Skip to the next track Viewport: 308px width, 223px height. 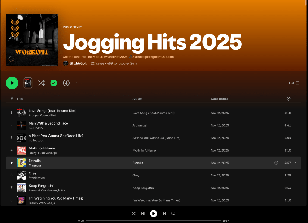164,214
